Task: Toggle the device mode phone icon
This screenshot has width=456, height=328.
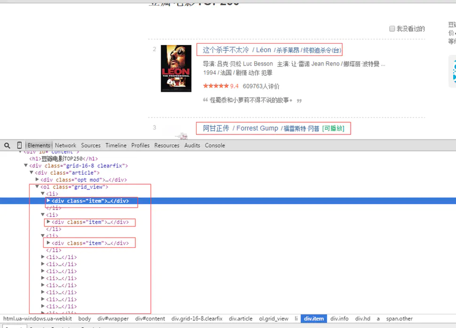Action: [19, 145]
